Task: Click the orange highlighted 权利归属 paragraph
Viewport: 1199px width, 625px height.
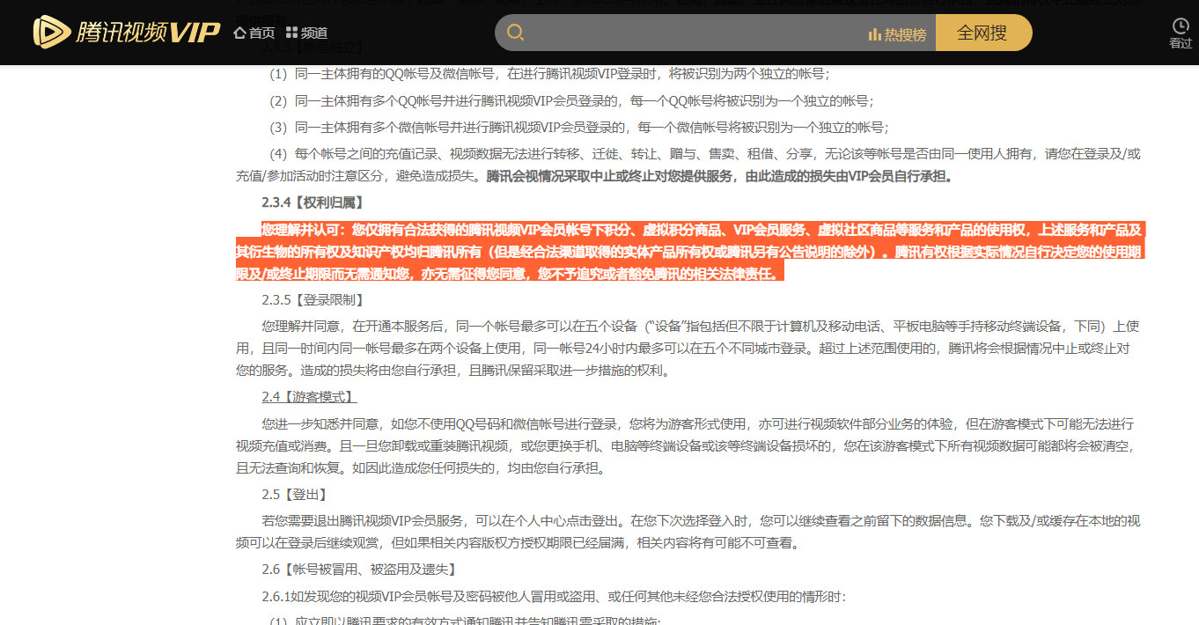Action: coord(690,252)
